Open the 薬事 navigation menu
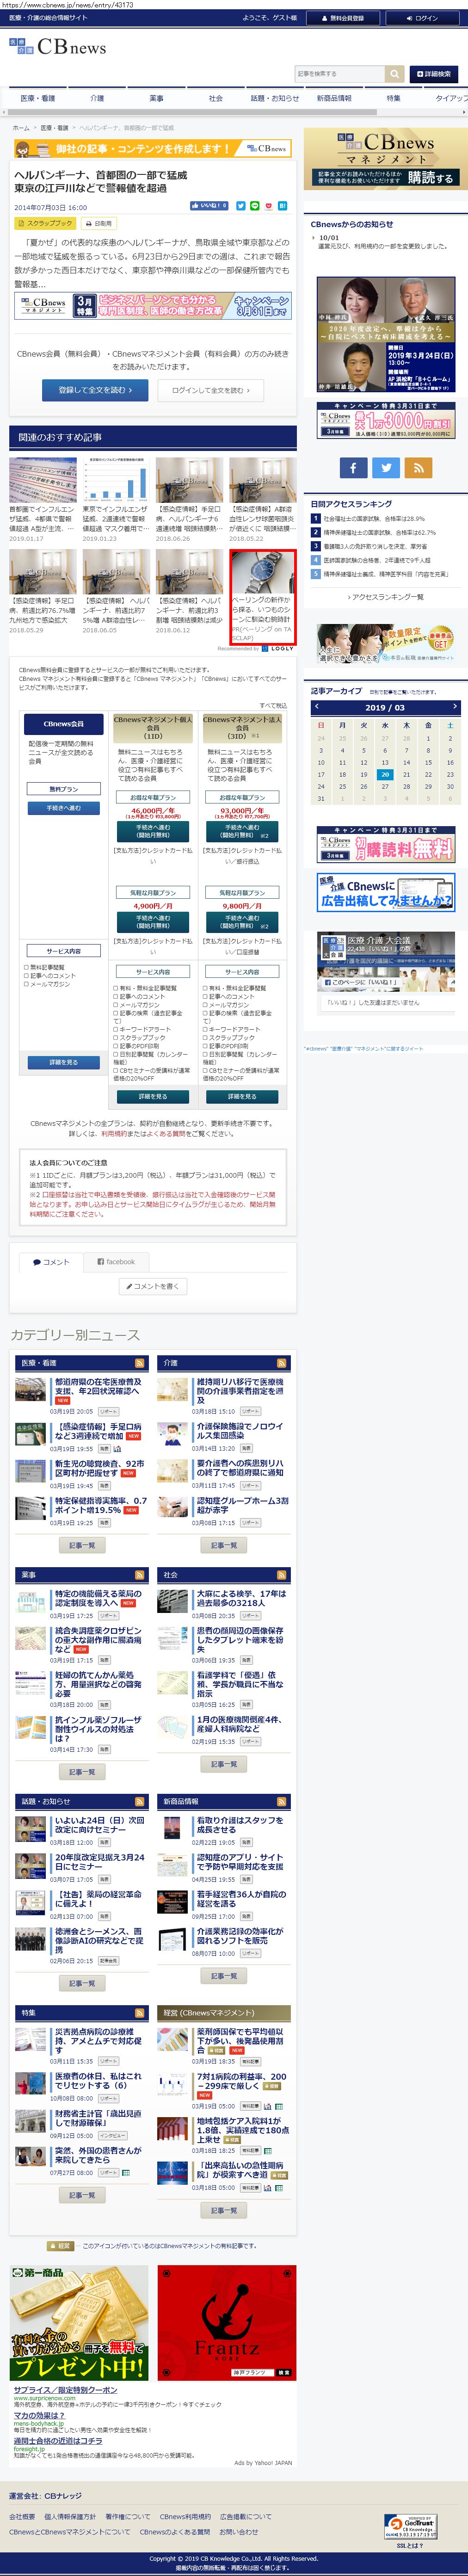468x2576 pixels. point(156,99)
